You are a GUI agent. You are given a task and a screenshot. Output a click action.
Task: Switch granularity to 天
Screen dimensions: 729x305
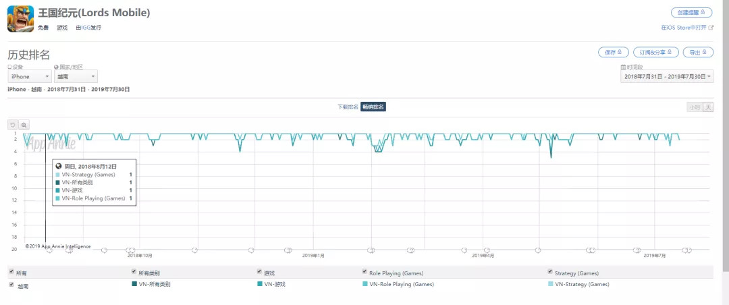pos(708,107)
